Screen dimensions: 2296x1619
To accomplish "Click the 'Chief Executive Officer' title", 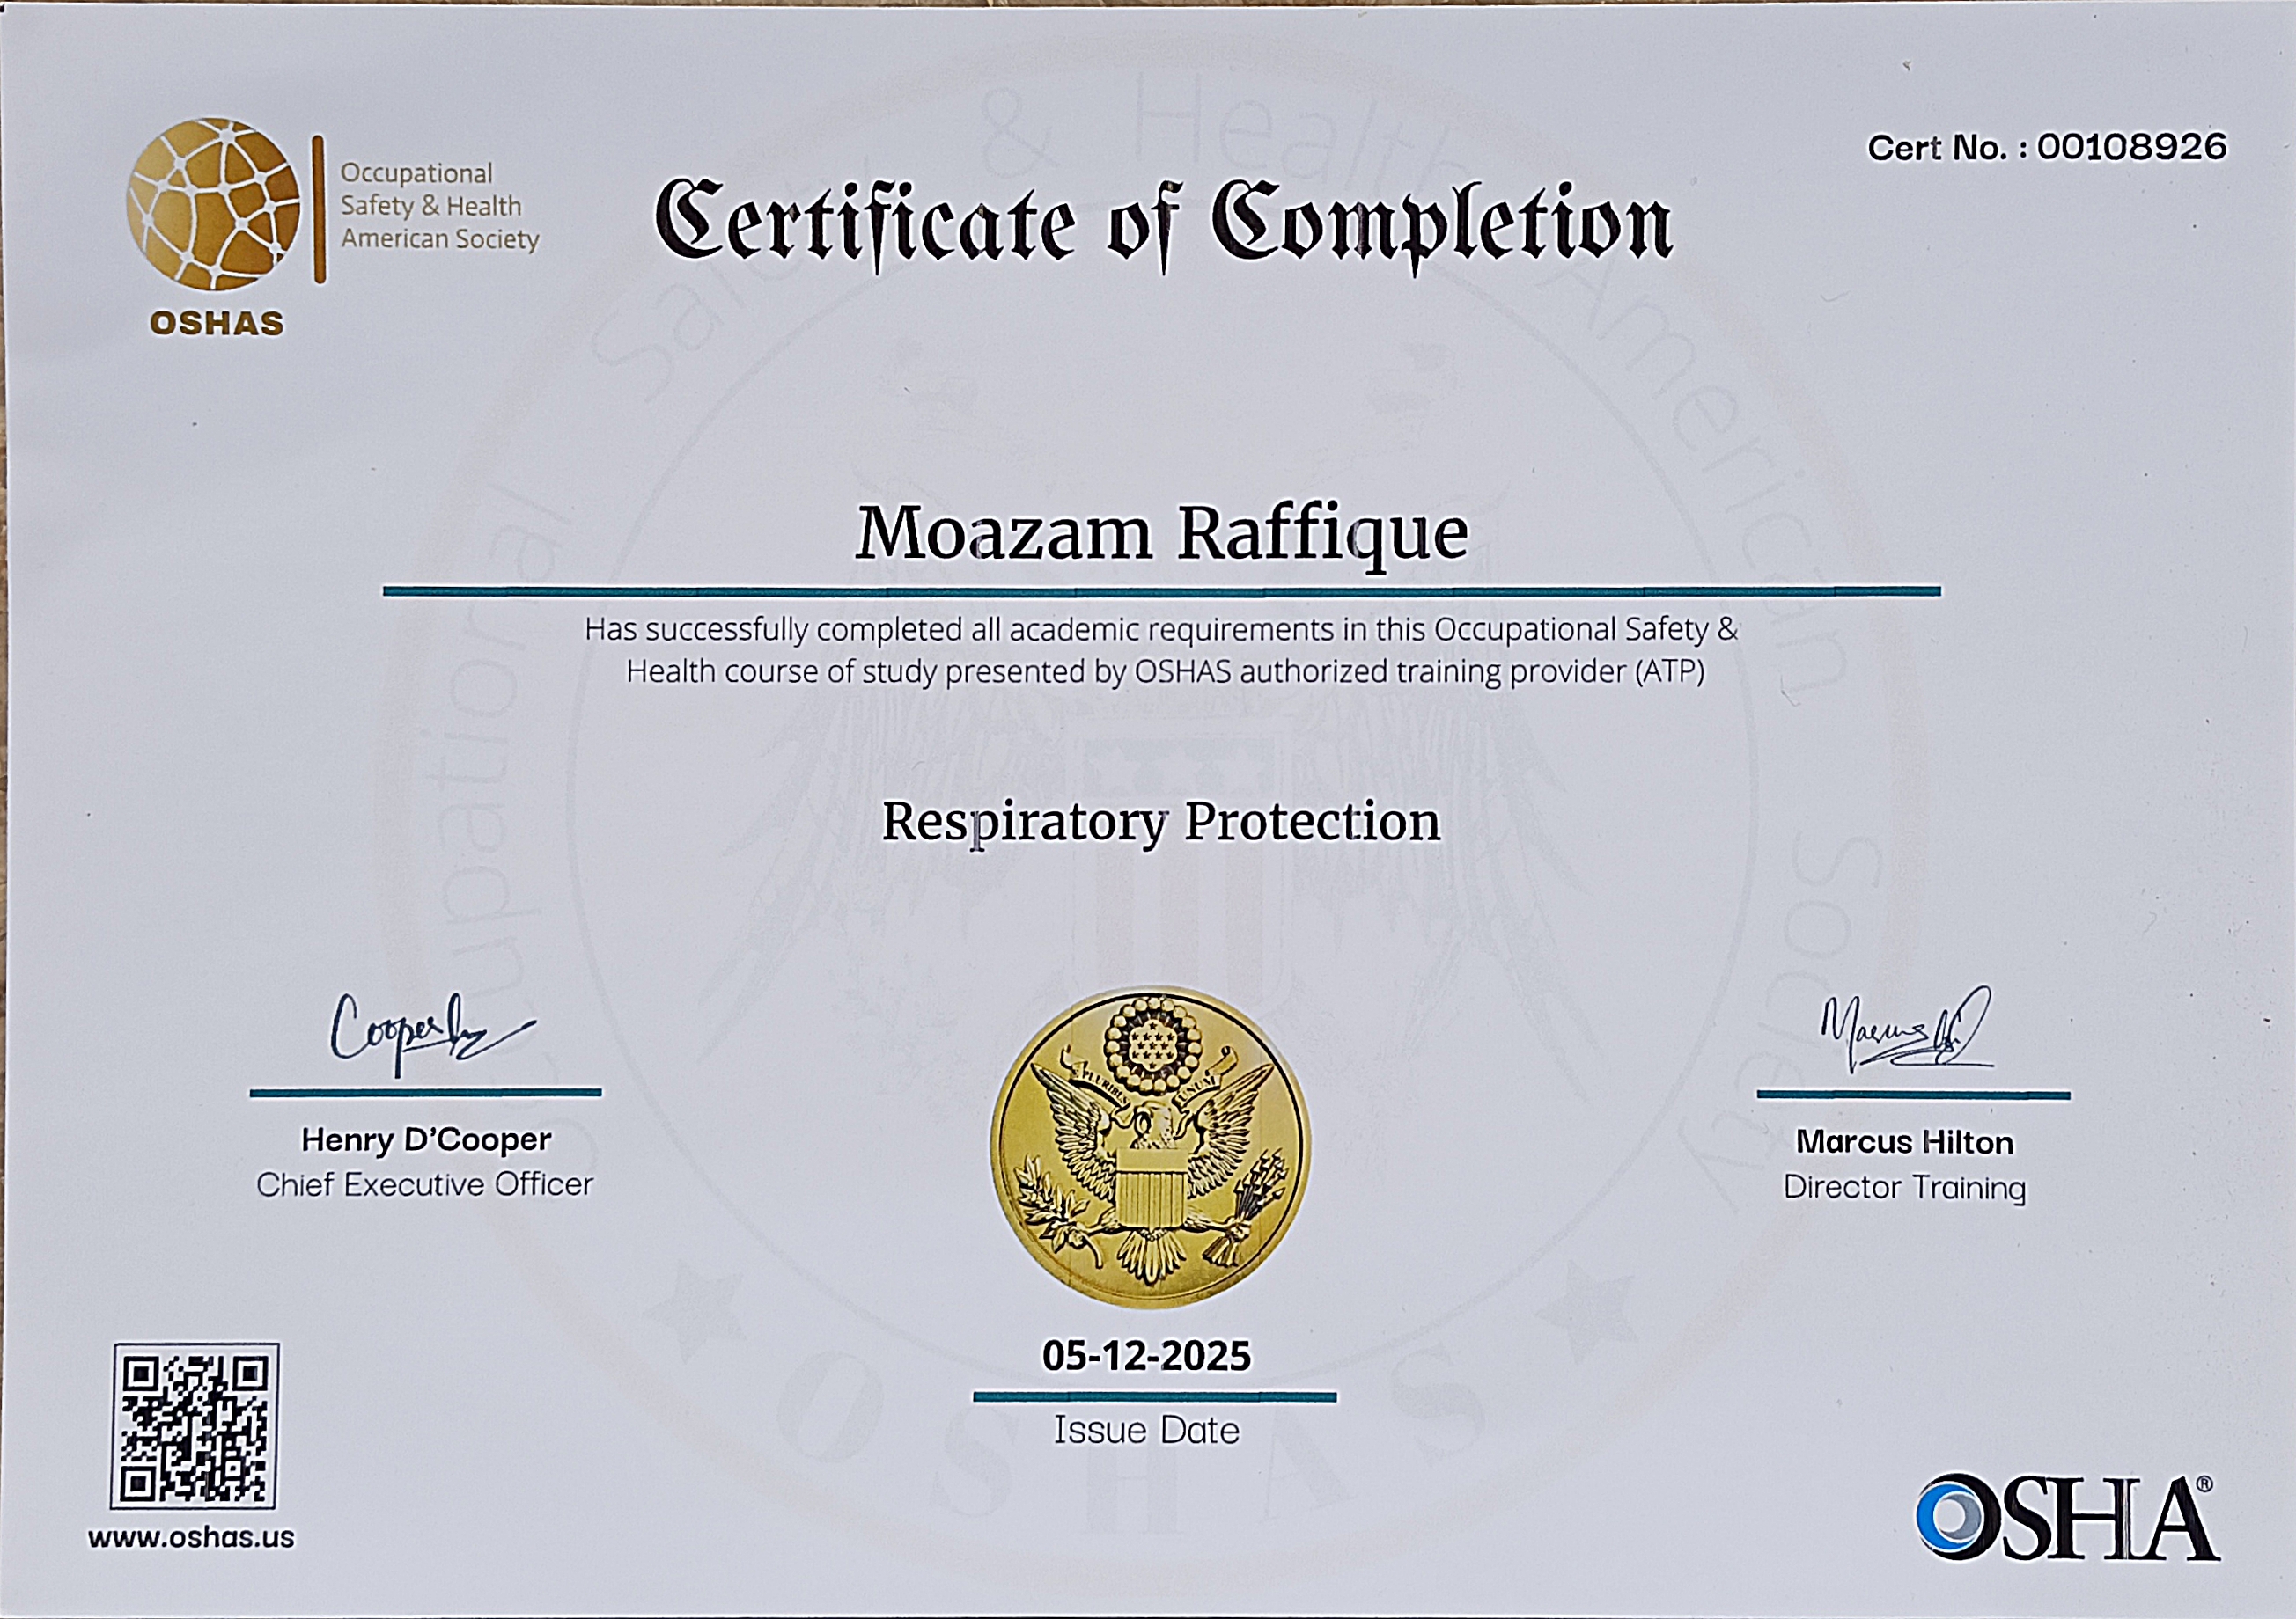I will pos(425,1185).
